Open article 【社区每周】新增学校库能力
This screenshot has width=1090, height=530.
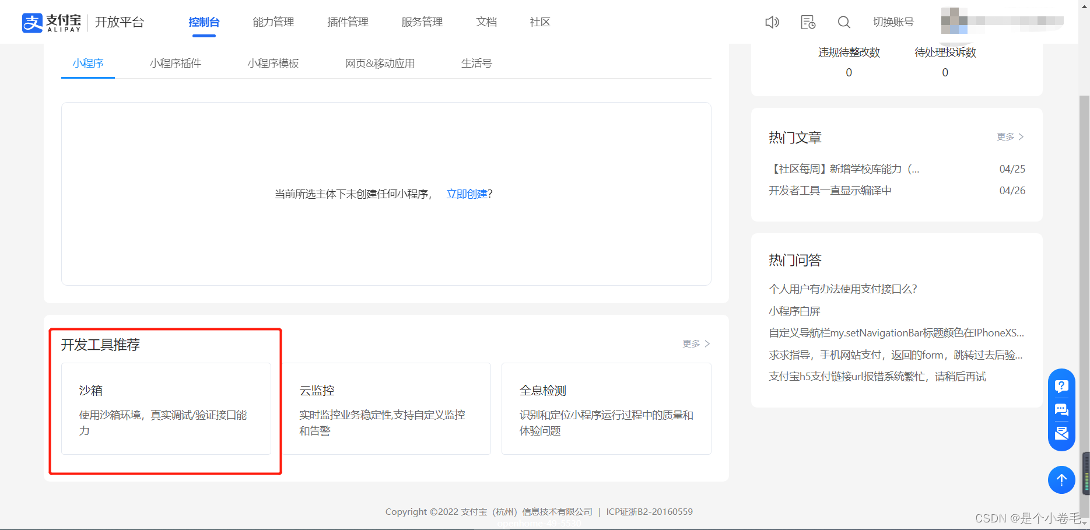pos(844,169)
